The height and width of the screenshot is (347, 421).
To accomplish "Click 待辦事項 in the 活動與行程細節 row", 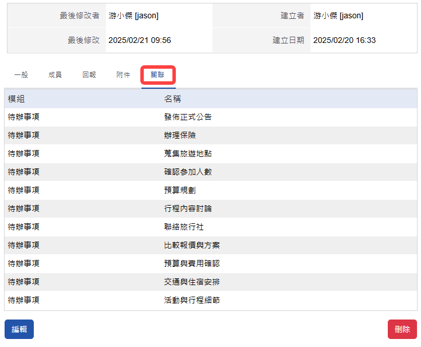I will [x=23, y=300].
